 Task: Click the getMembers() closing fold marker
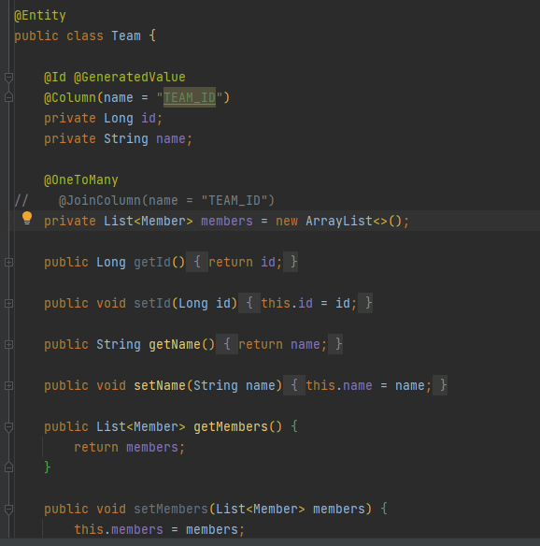pos(9,467)
